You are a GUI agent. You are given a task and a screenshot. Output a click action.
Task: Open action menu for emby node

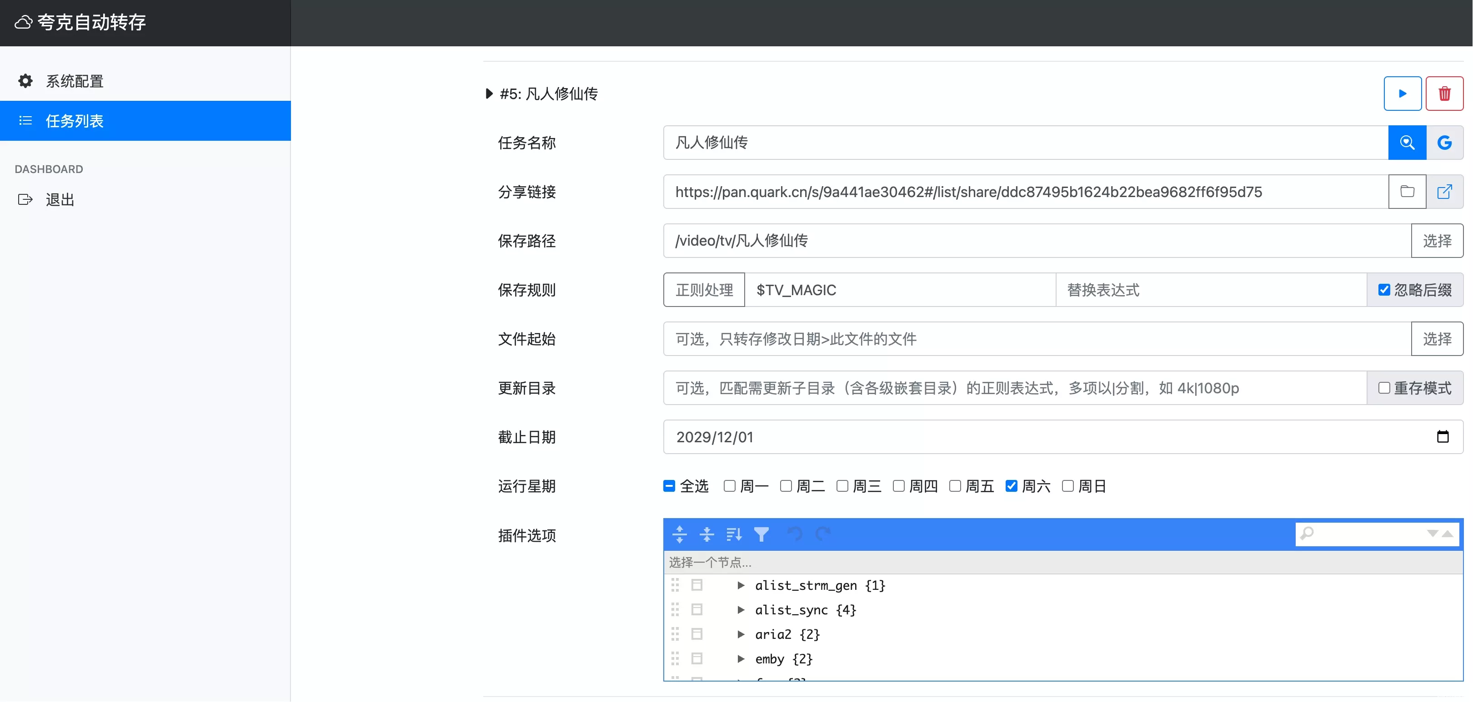(x=696, y=658)
